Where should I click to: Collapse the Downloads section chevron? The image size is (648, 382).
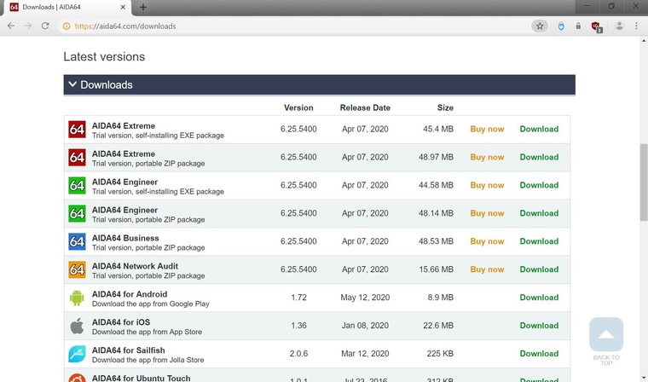pos(72,84)
